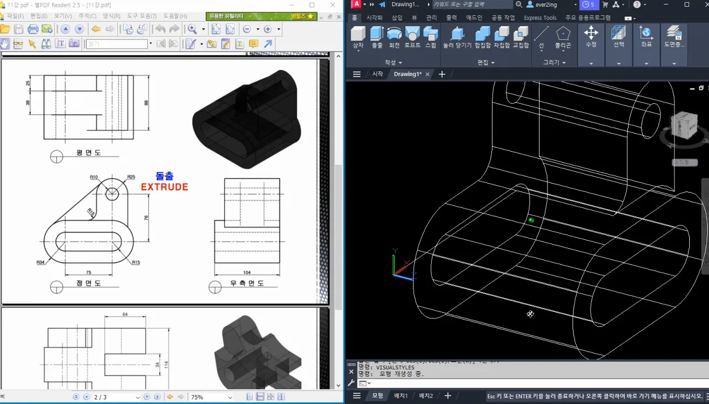Select the snapshot camera tool in PDF reader
709x404 pixels.
click(74, 44)
